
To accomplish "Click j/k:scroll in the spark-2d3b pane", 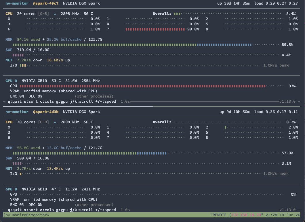I will (x=81, y=210).
